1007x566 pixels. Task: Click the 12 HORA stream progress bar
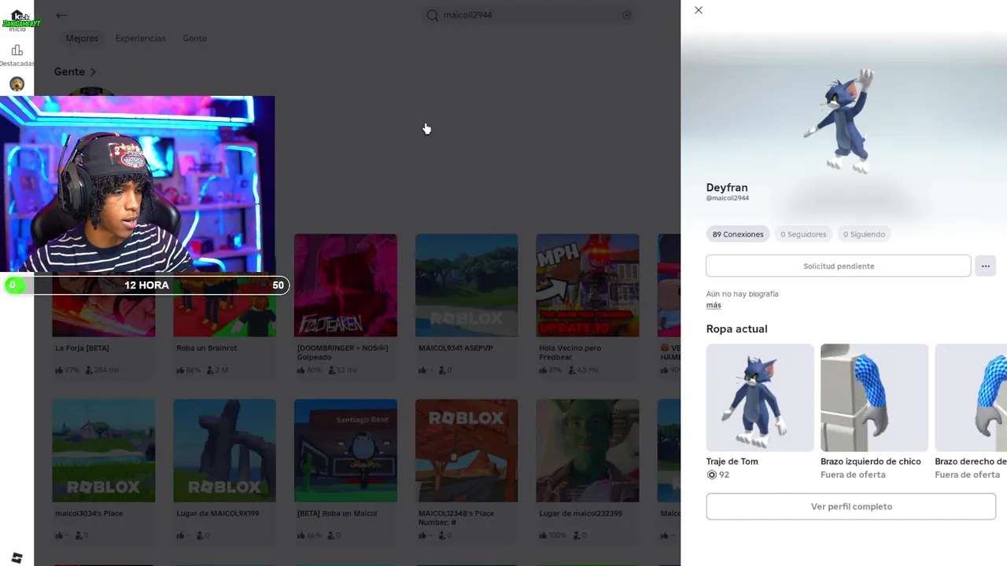146,285
